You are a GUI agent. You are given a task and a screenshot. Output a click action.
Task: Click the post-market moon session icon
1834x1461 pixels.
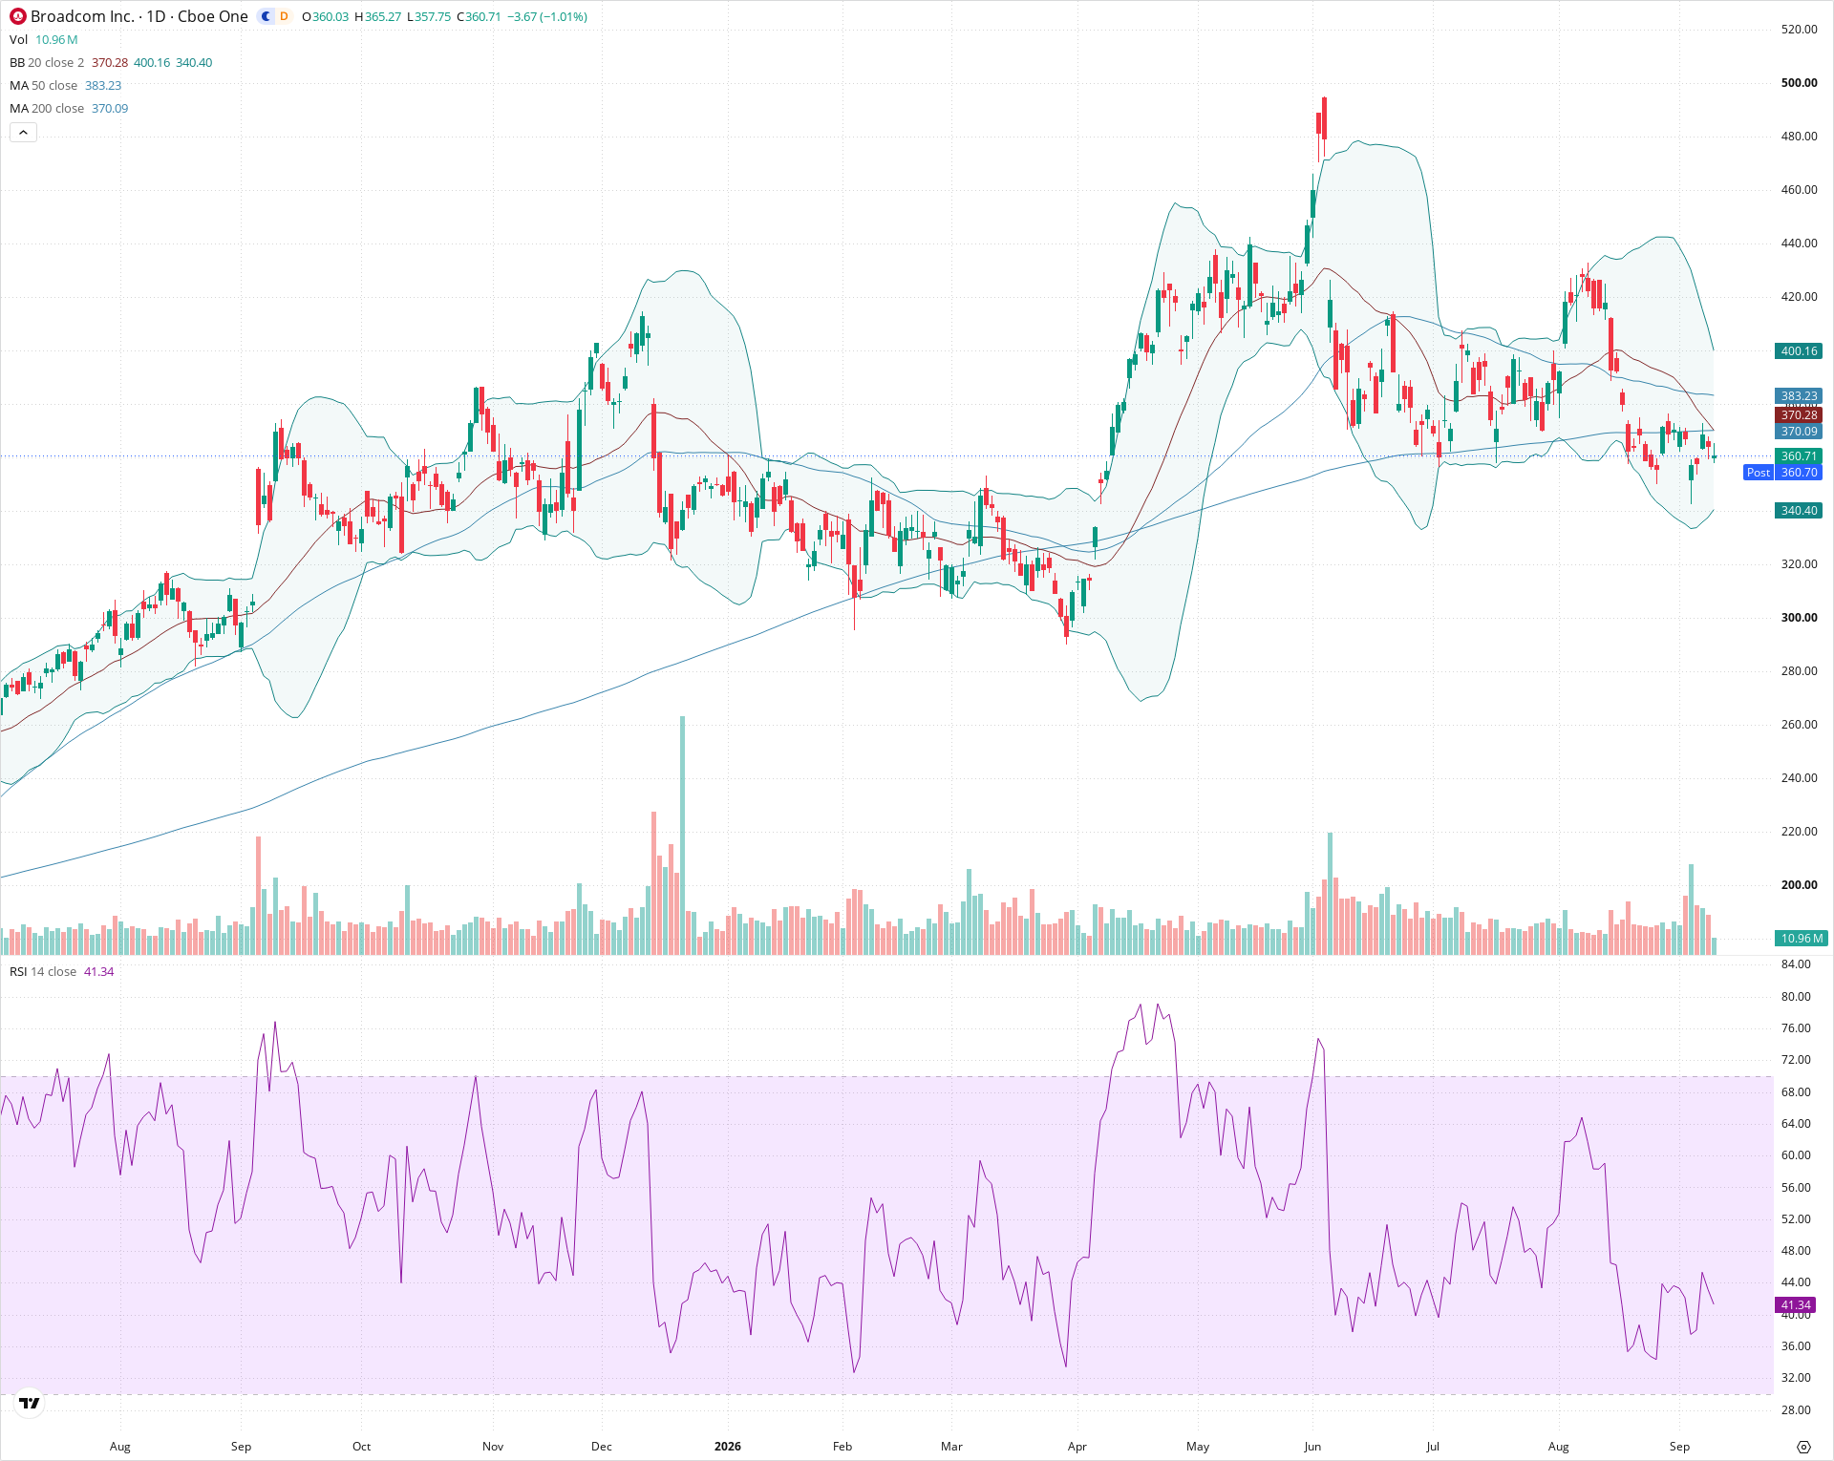(267, 16)
